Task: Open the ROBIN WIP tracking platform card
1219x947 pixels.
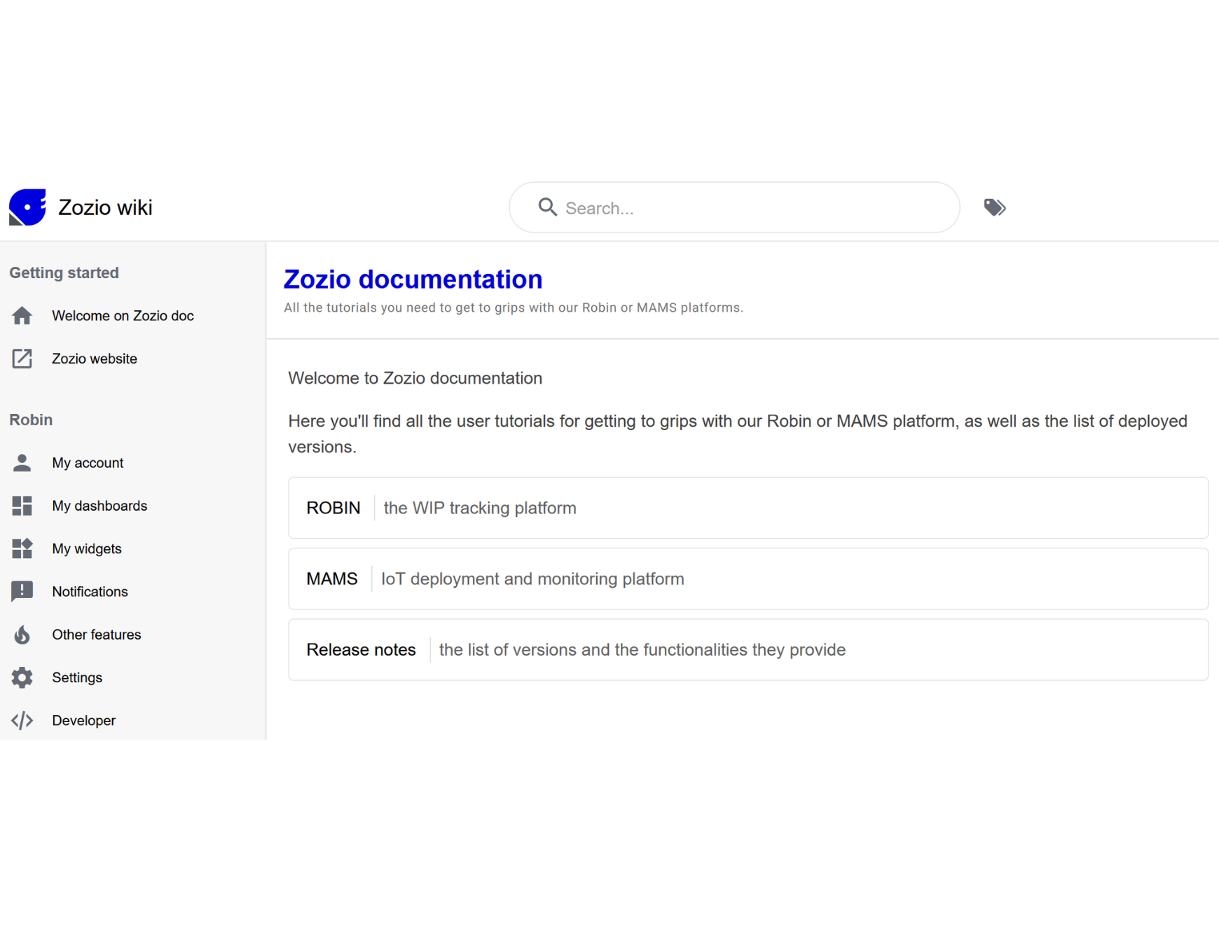Action: [x=748, y=508]
